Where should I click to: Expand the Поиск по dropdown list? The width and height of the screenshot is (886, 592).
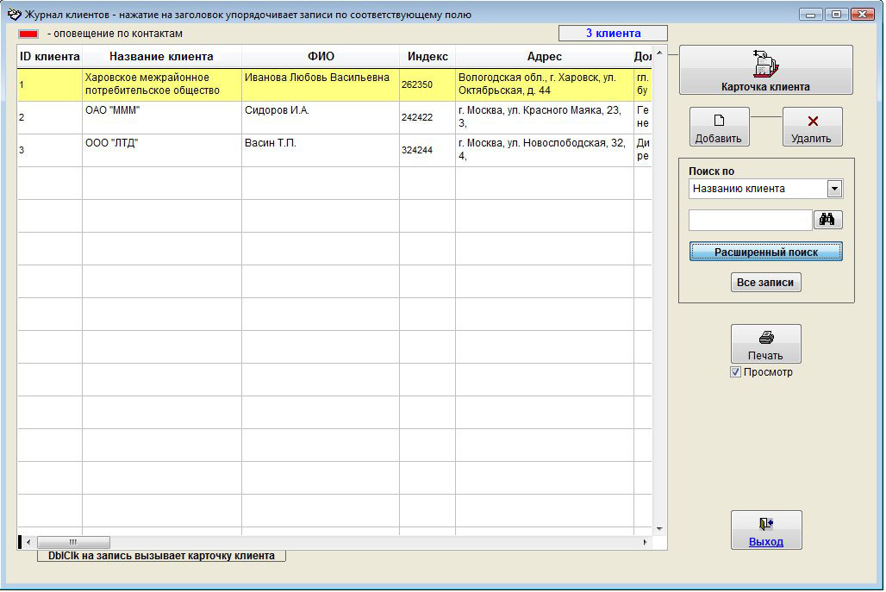(x=833, y=189)
